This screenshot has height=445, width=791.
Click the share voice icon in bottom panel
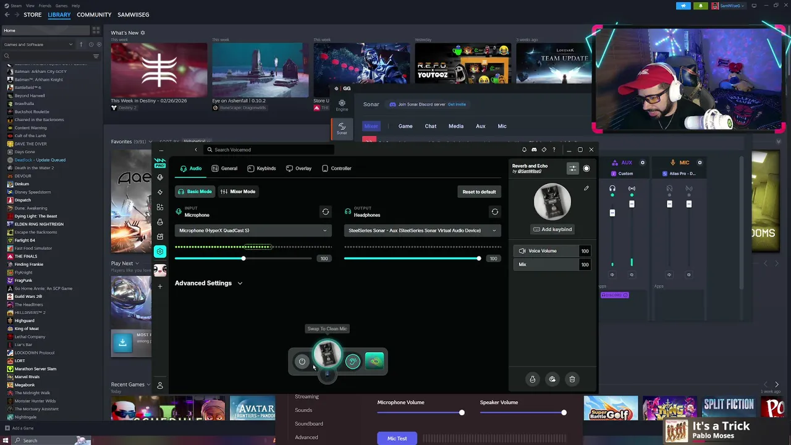552,379
